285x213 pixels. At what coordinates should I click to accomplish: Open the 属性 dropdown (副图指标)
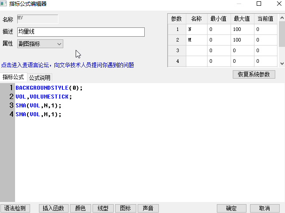(40, 44)
